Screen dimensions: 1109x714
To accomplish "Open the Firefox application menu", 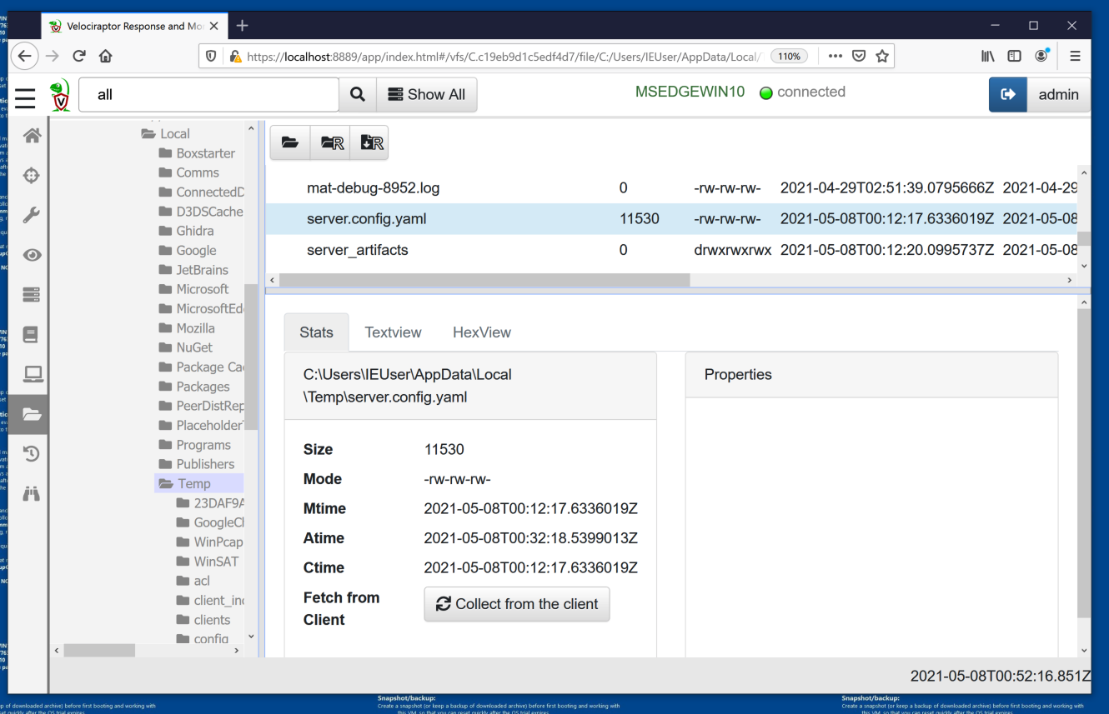I will point(1075,57).
